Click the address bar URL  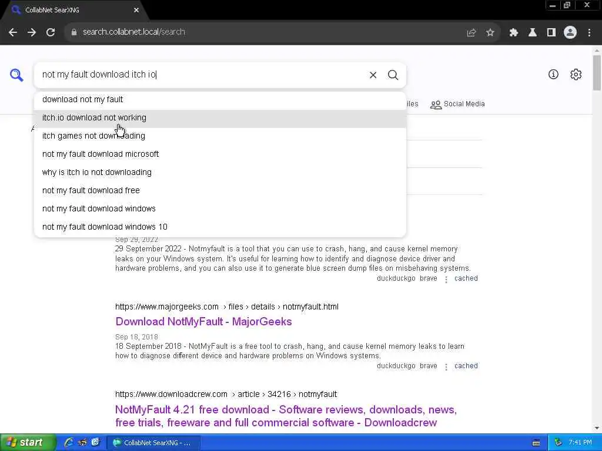[134, 32]
